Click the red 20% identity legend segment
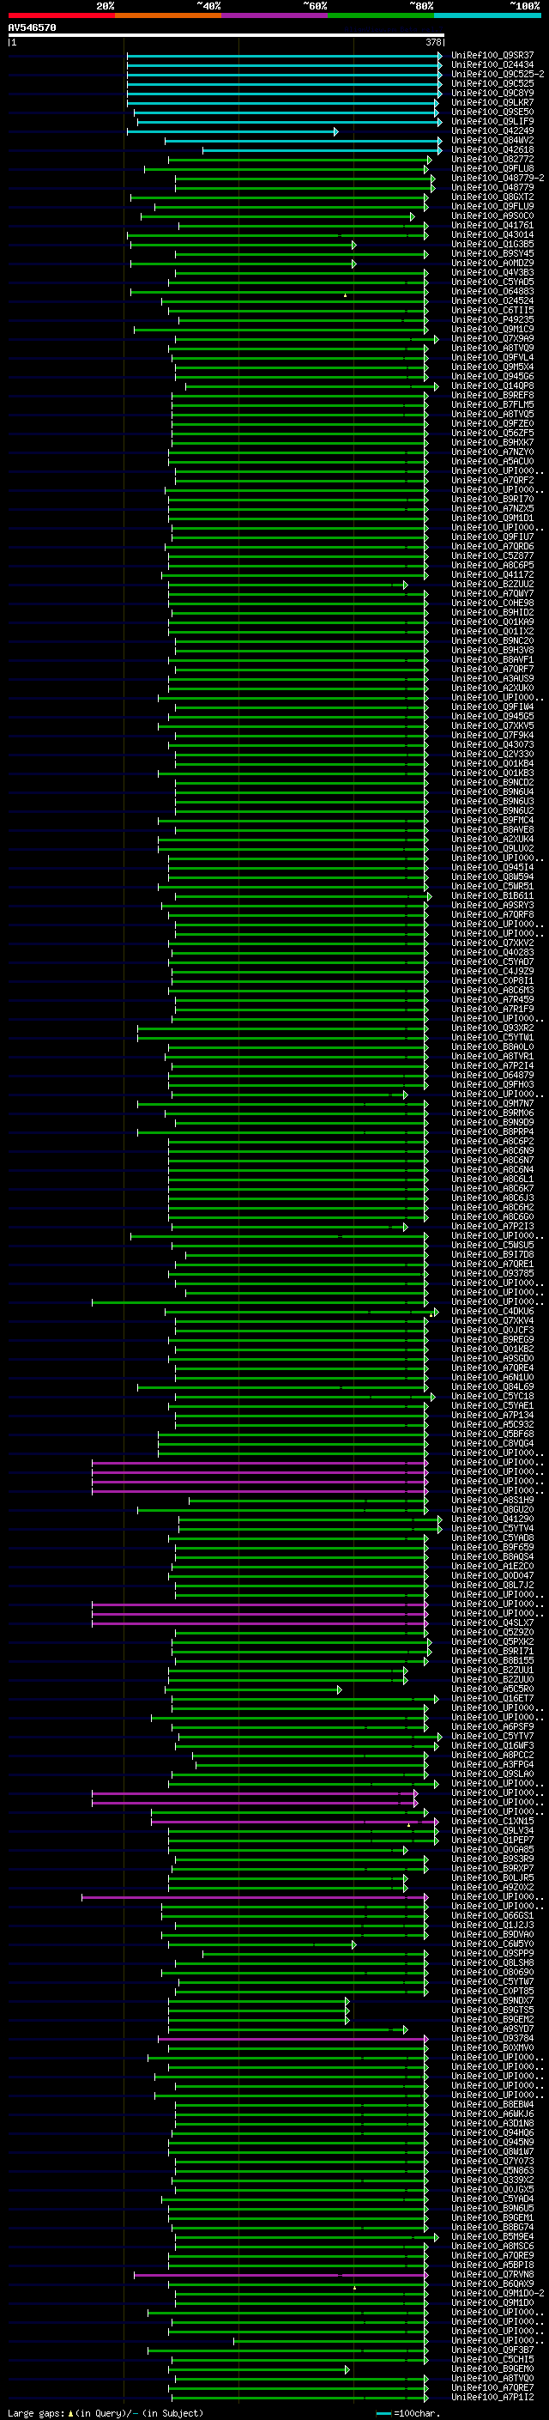The image size is (549, 2420). coord(61,15)
